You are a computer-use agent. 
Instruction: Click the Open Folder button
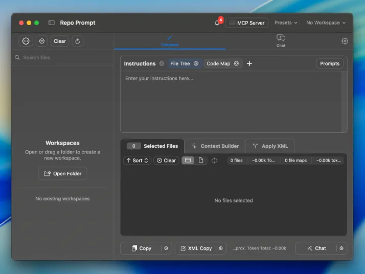62,173
